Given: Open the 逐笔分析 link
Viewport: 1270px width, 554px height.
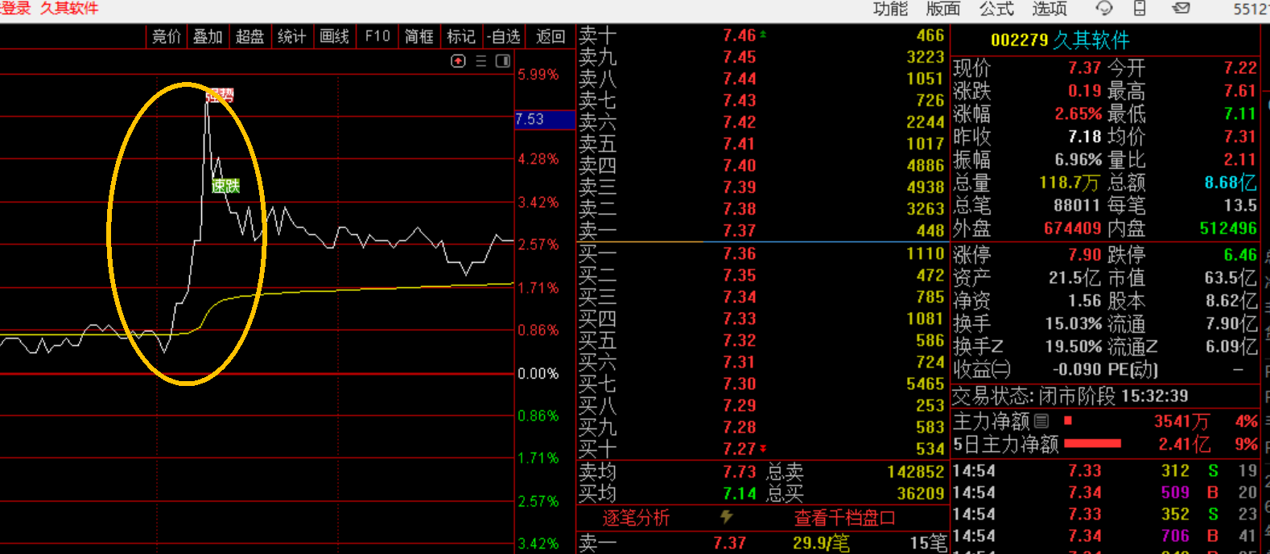Looking at the screenshot, I should [x=636, y=518].
